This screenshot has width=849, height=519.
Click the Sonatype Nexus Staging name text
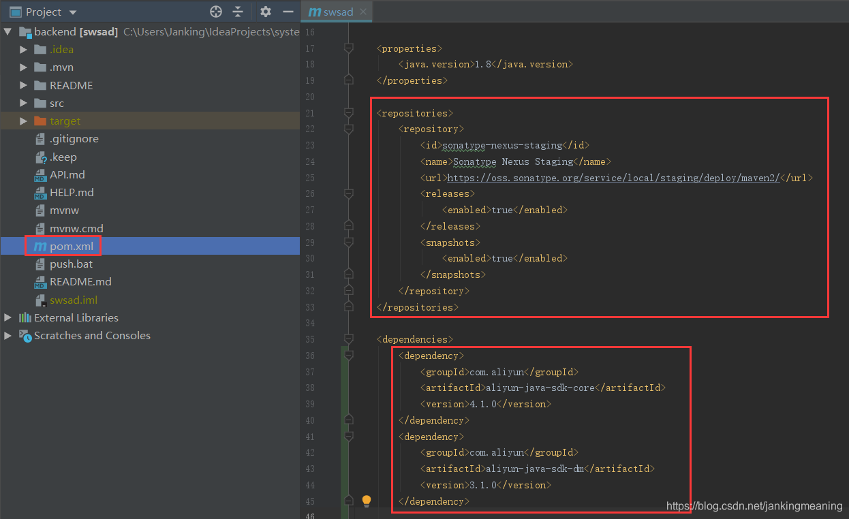[513, 161]
